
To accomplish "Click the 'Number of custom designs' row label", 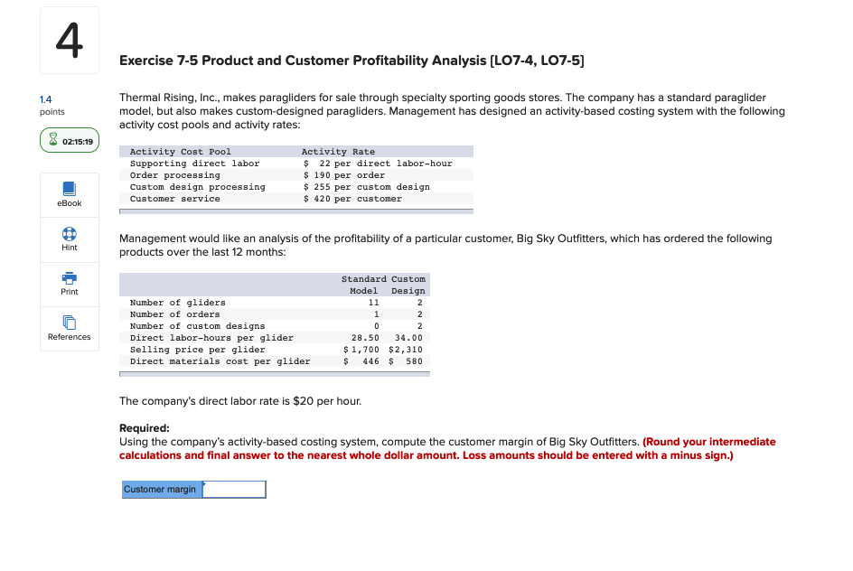I will 197,326.
